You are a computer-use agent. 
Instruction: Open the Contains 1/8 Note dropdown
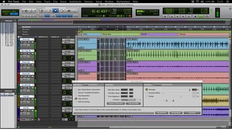(128, 100)
